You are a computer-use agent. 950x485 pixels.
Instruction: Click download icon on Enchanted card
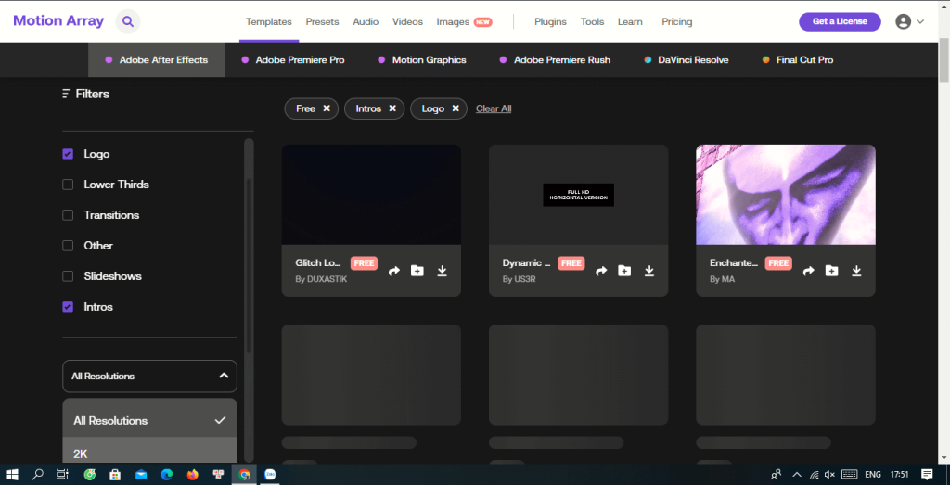click(x=856, y=271)
